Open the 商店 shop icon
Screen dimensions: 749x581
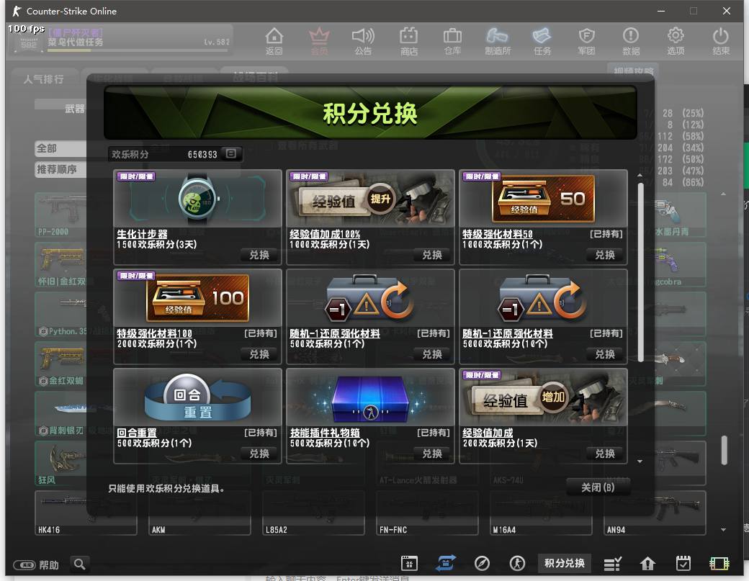409,41
